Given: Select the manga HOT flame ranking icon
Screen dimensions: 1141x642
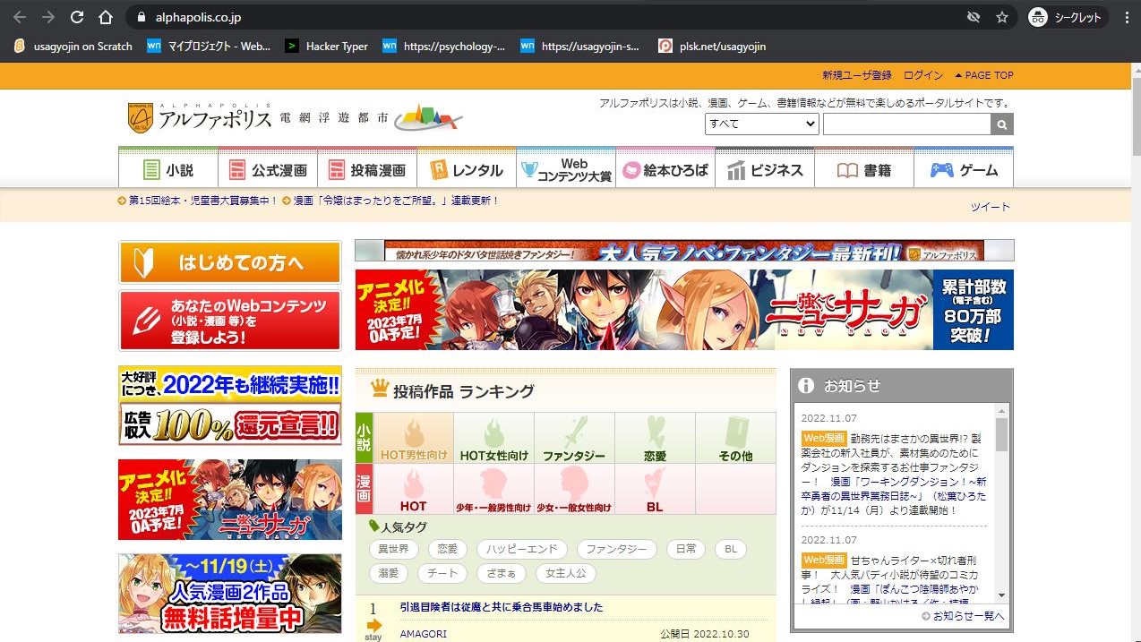Looking at the screenshot, I should point(414,489).
